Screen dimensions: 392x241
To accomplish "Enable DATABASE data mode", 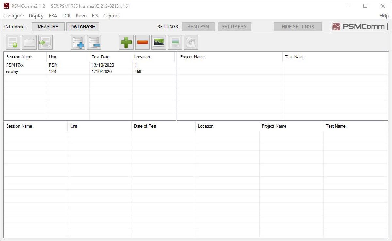I will 82,26.
